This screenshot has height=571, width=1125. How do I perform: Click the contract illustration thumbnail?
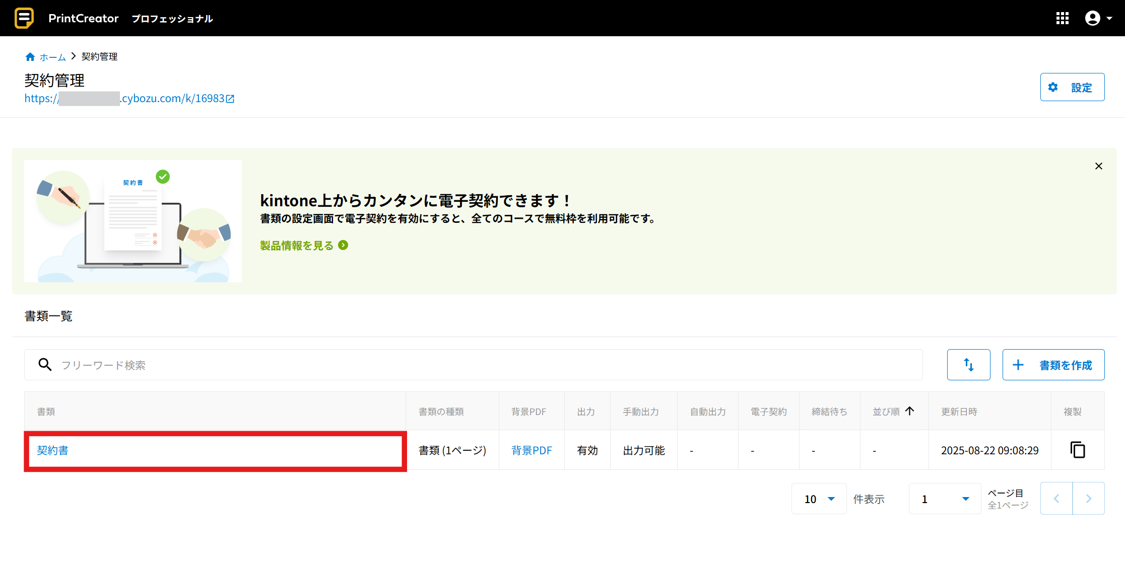click(133, 221)
